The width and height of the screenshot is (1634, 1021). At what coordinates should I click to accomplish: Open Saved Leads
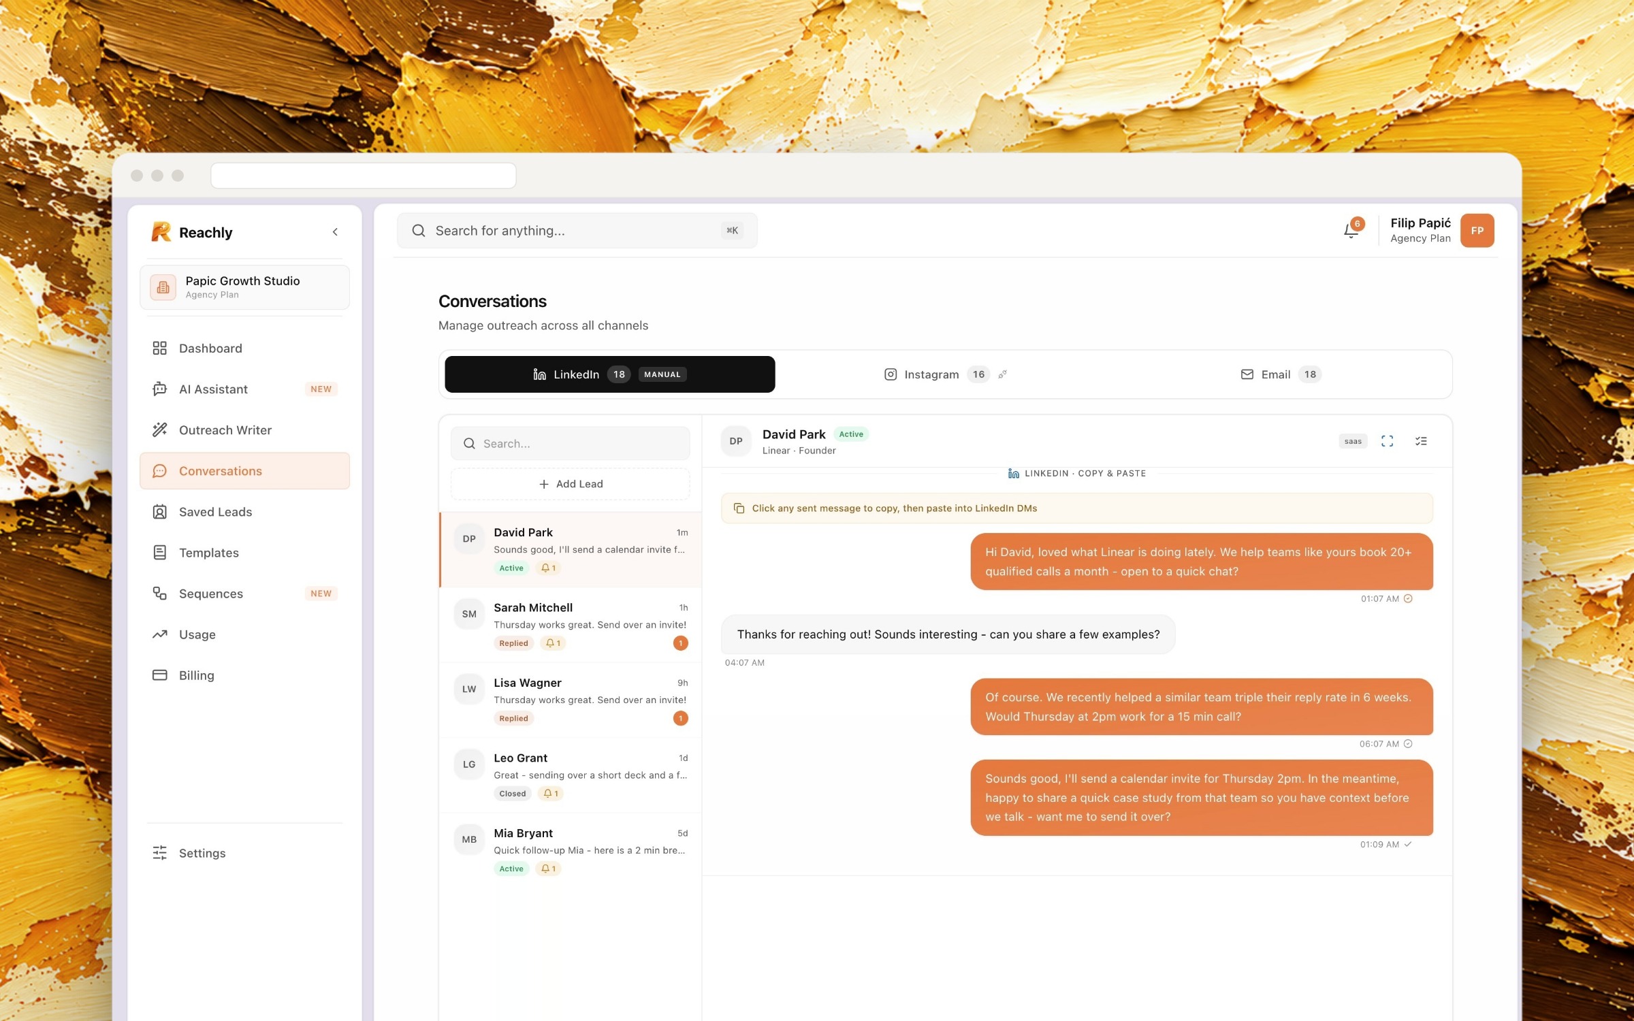tap(244, 512)
